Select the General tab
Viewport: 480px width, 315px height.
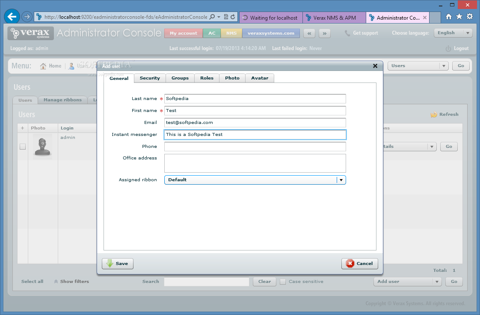(119, 79)
